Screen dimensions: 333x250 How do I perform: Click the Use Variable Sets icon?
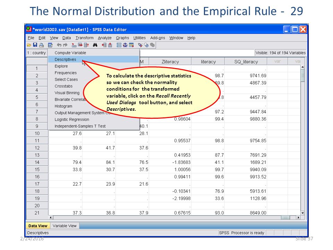(146, 45)
